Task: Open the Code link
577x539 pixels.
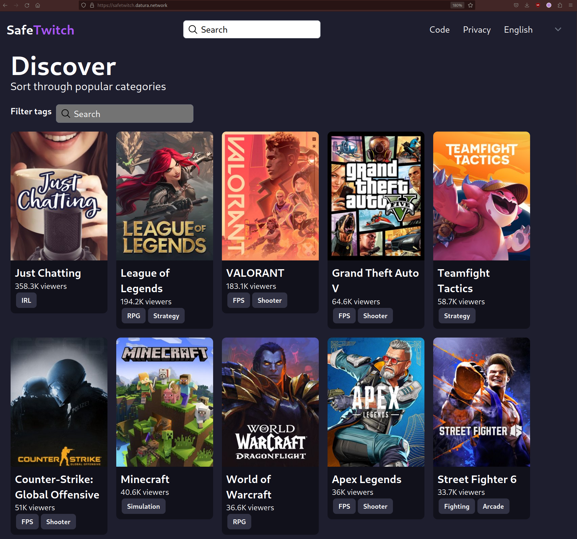Action: point(440,30)
